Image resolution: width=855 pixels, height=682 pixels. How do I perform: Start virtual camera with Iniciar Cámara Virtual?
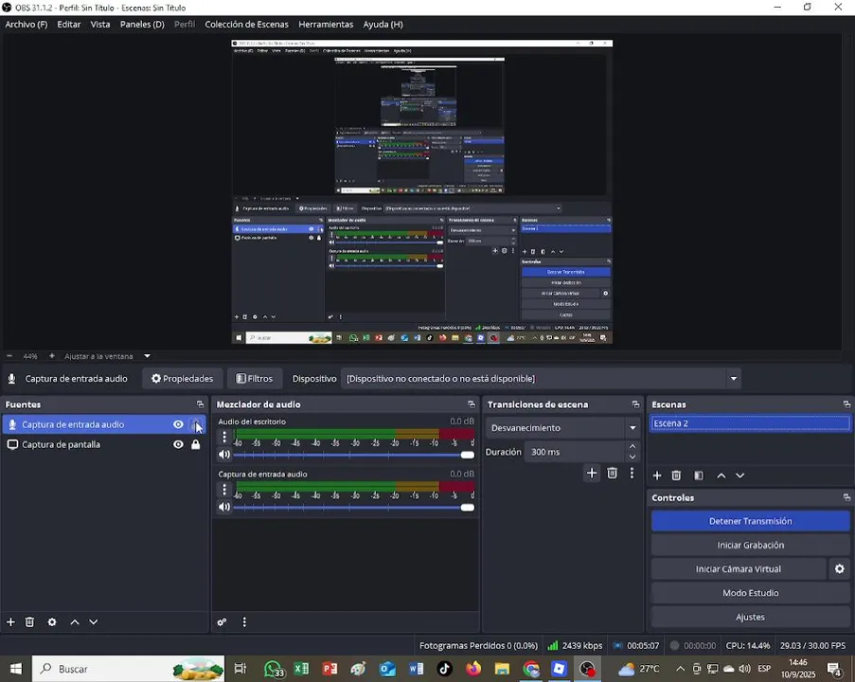[739, 568]
